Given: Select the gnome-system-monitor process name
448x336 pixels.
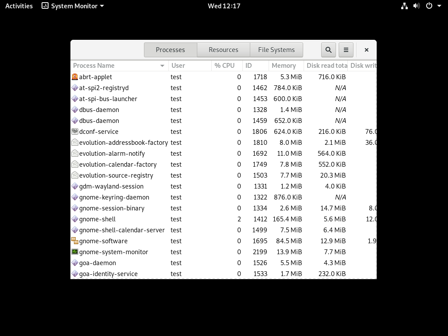Looking at the screenshot, I should [x=114, y=252].
